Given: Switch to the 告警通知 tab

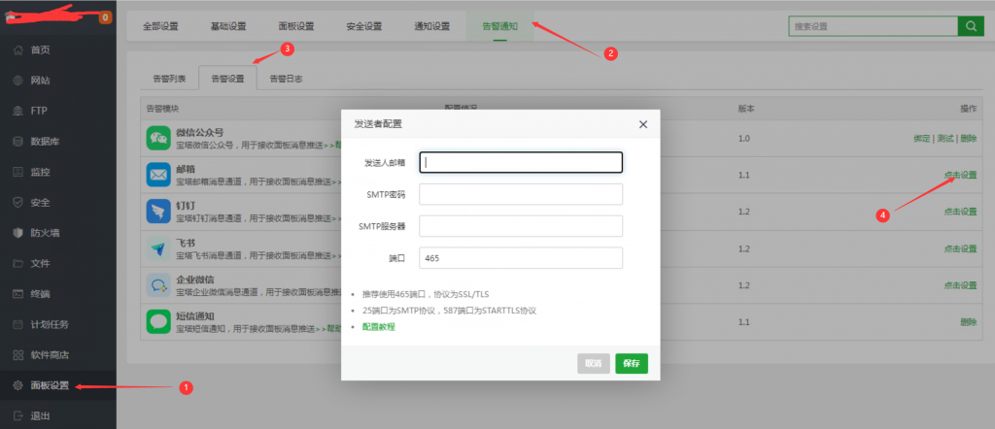Looking at the screenshot, I should 499,26.
